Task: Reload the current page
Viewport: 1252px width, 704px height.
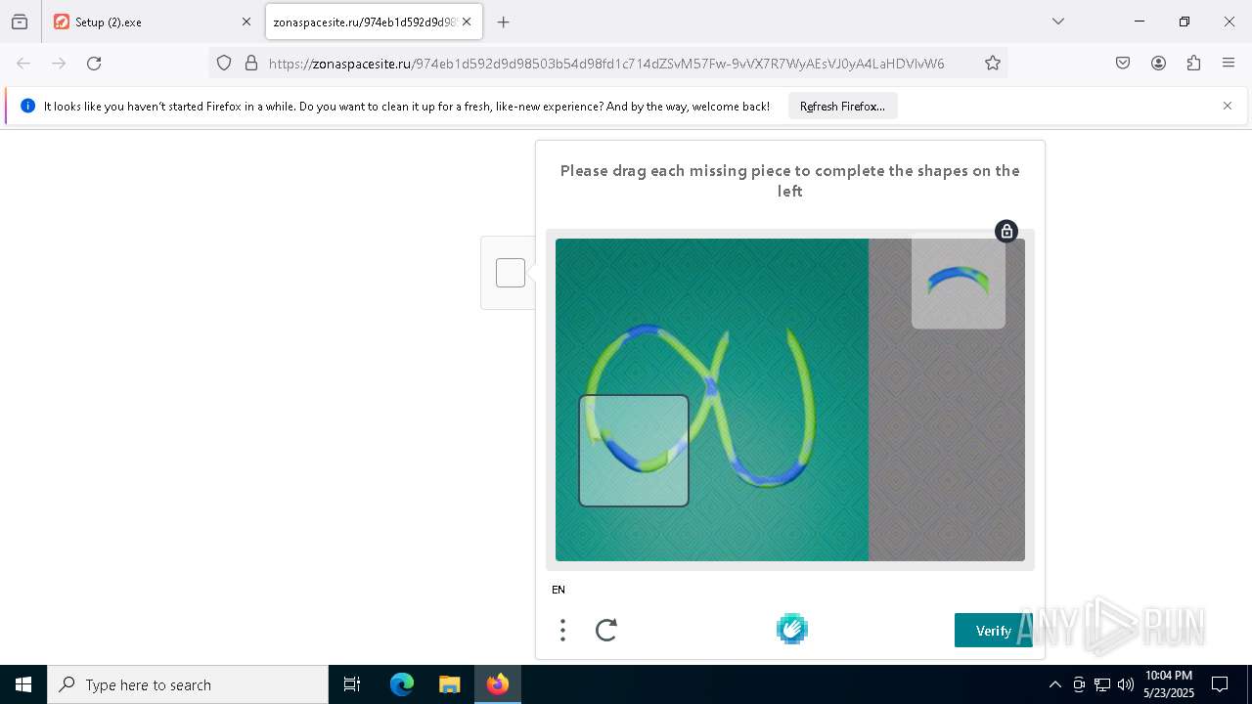Action: [94, 64]
